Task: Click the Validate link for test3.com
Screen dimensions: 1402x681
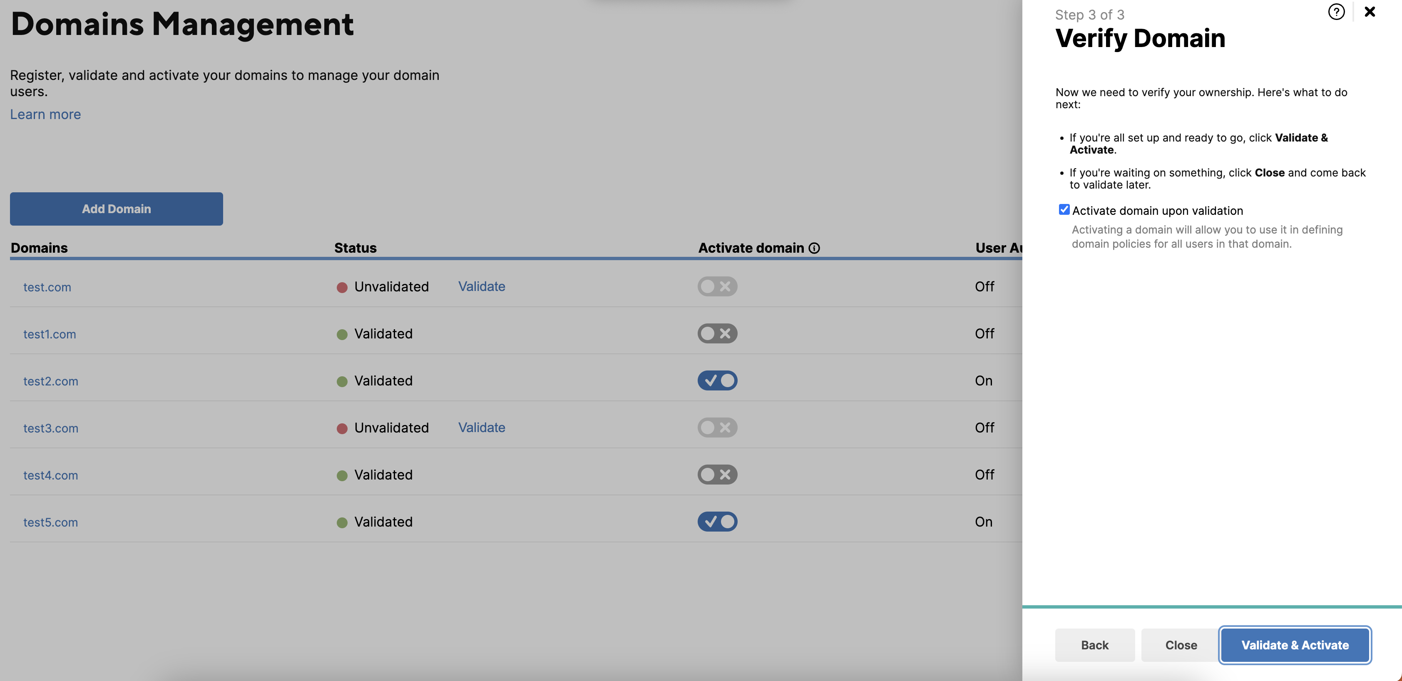Action: coord(482,427)
